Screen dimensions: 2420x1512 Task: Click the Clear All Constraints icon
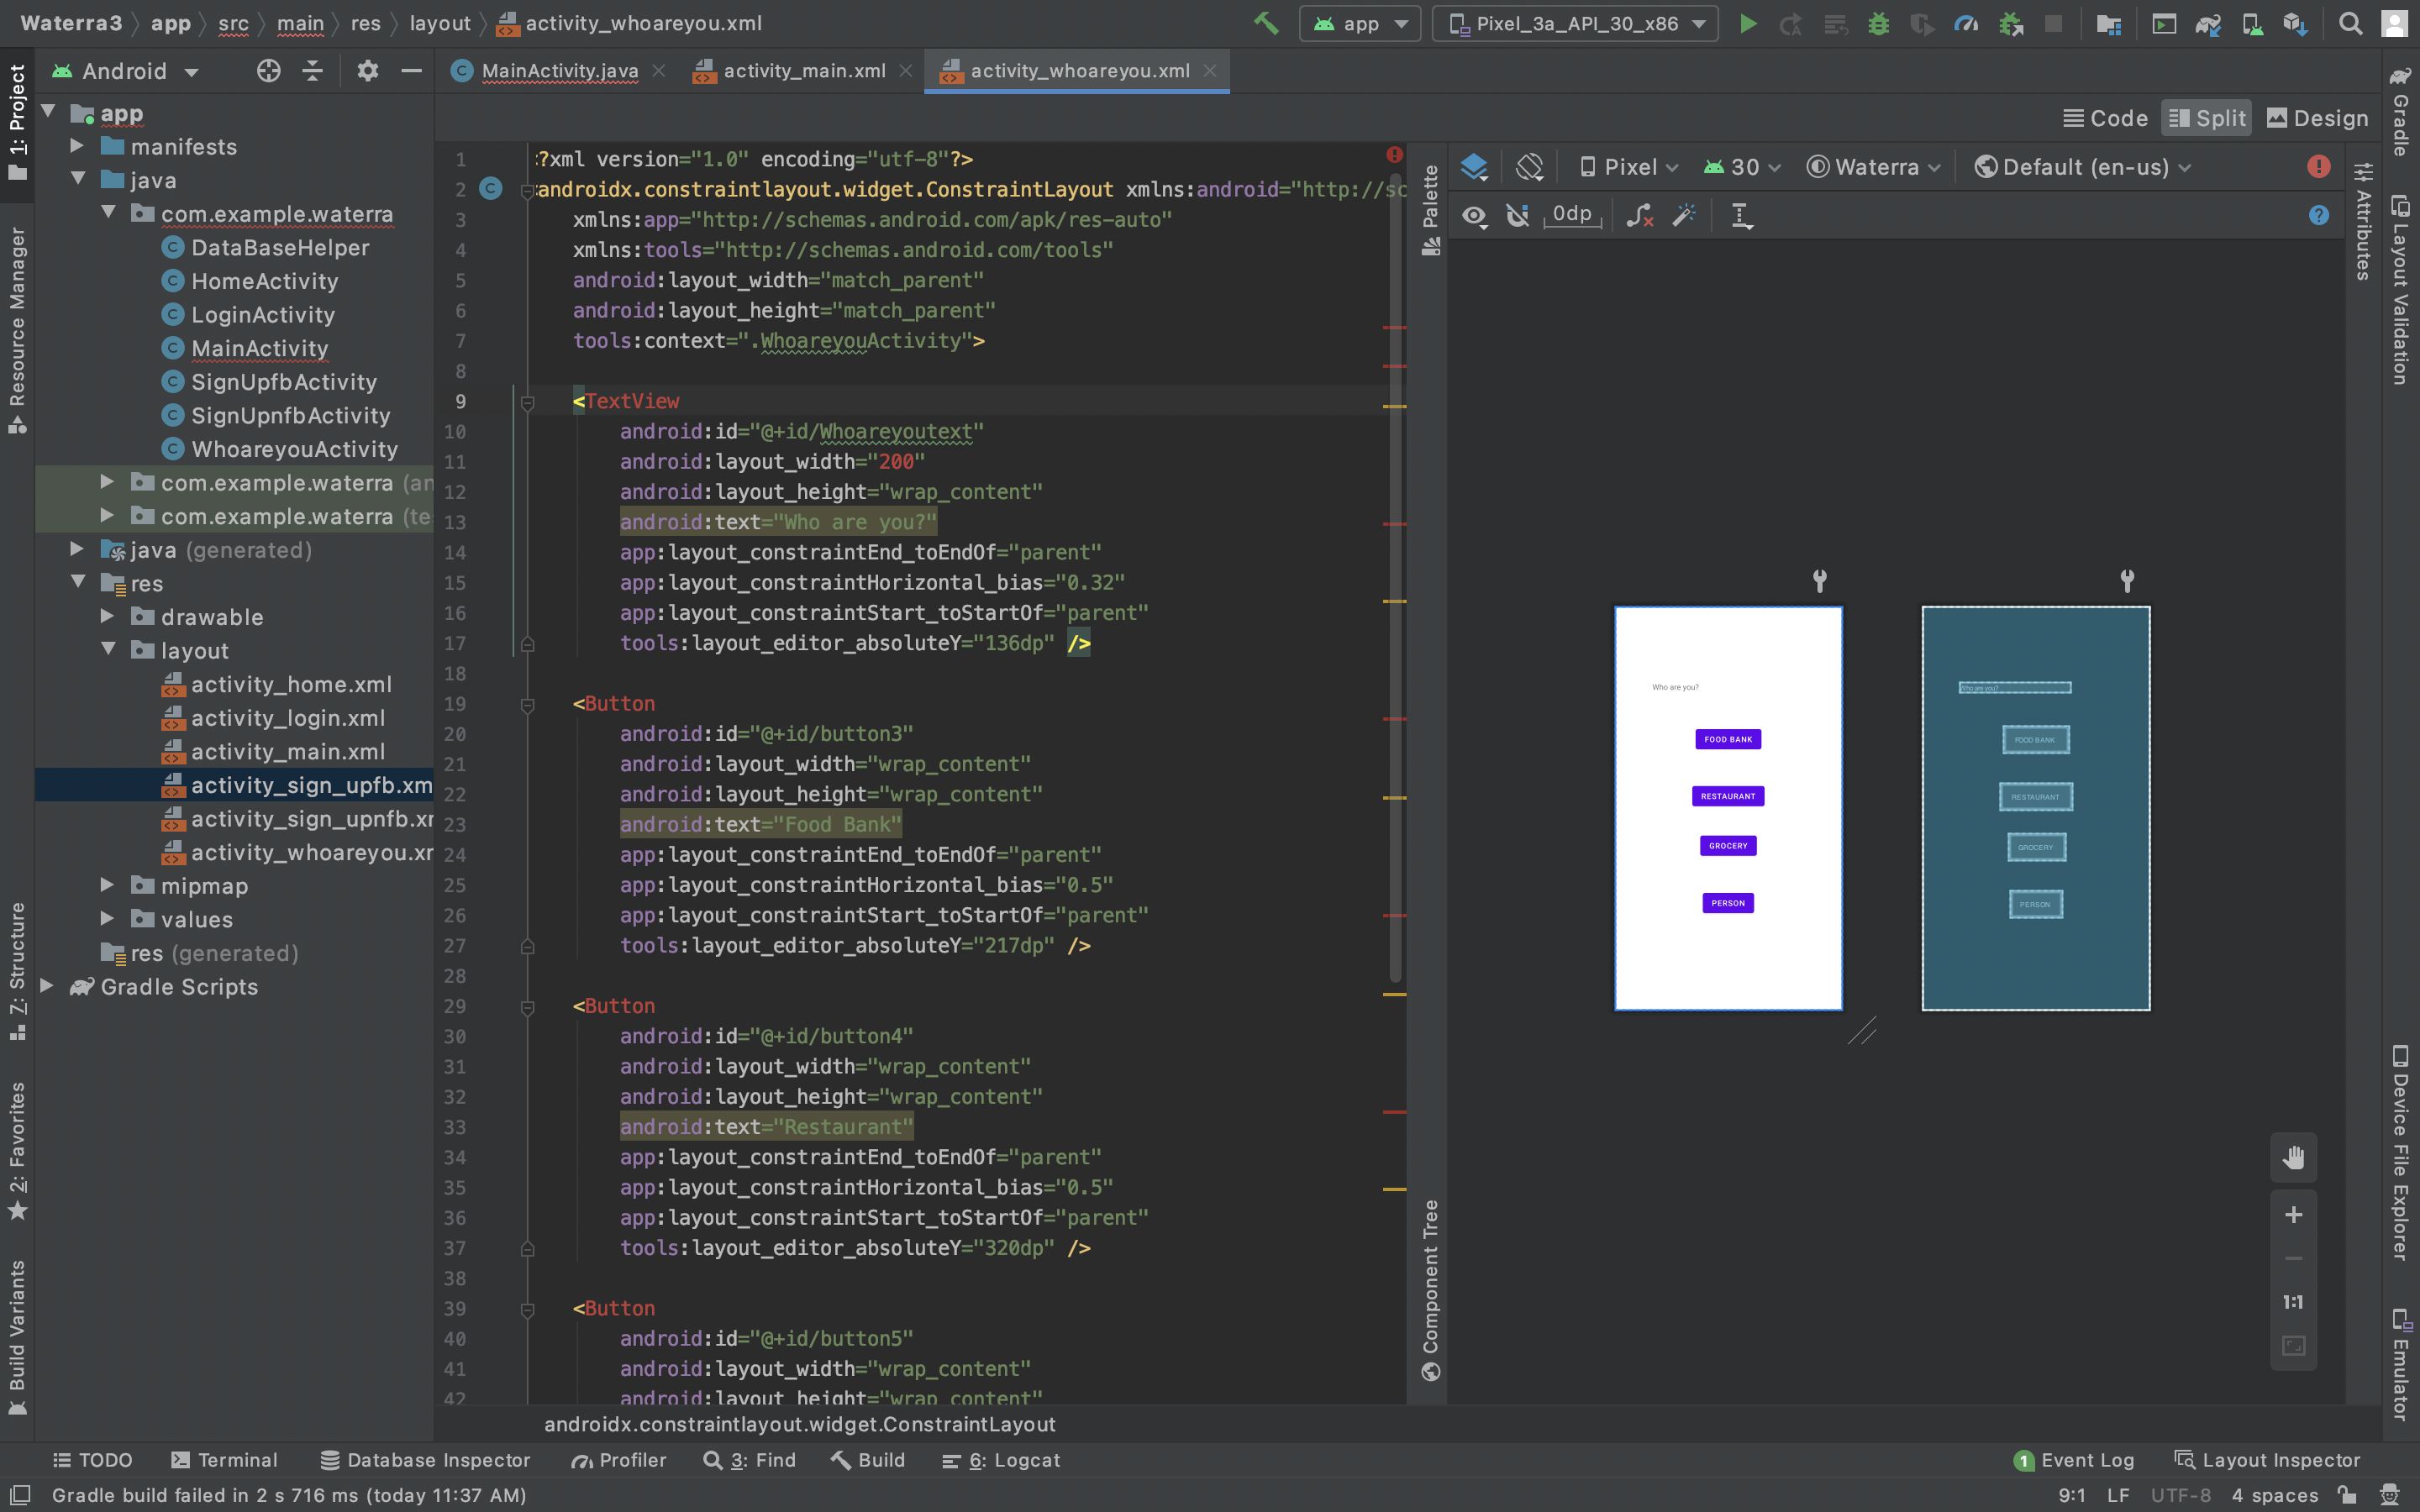[1639, 216]
